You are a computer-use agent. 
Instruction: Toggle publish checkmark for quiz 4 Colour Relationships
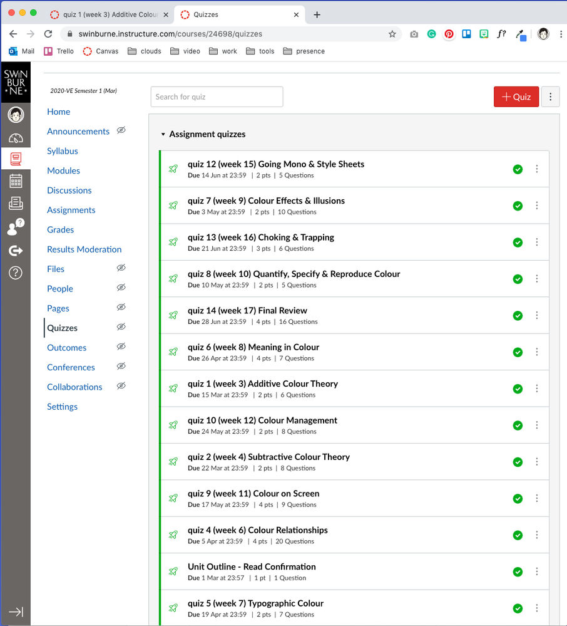click(518, 535)
